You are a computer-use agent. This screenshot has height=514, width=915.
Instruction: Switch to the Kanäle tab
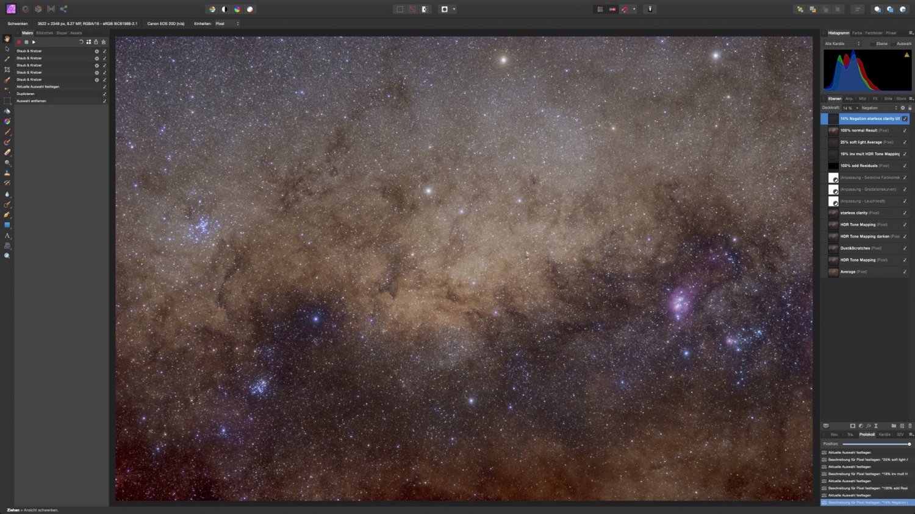point(885,434)
